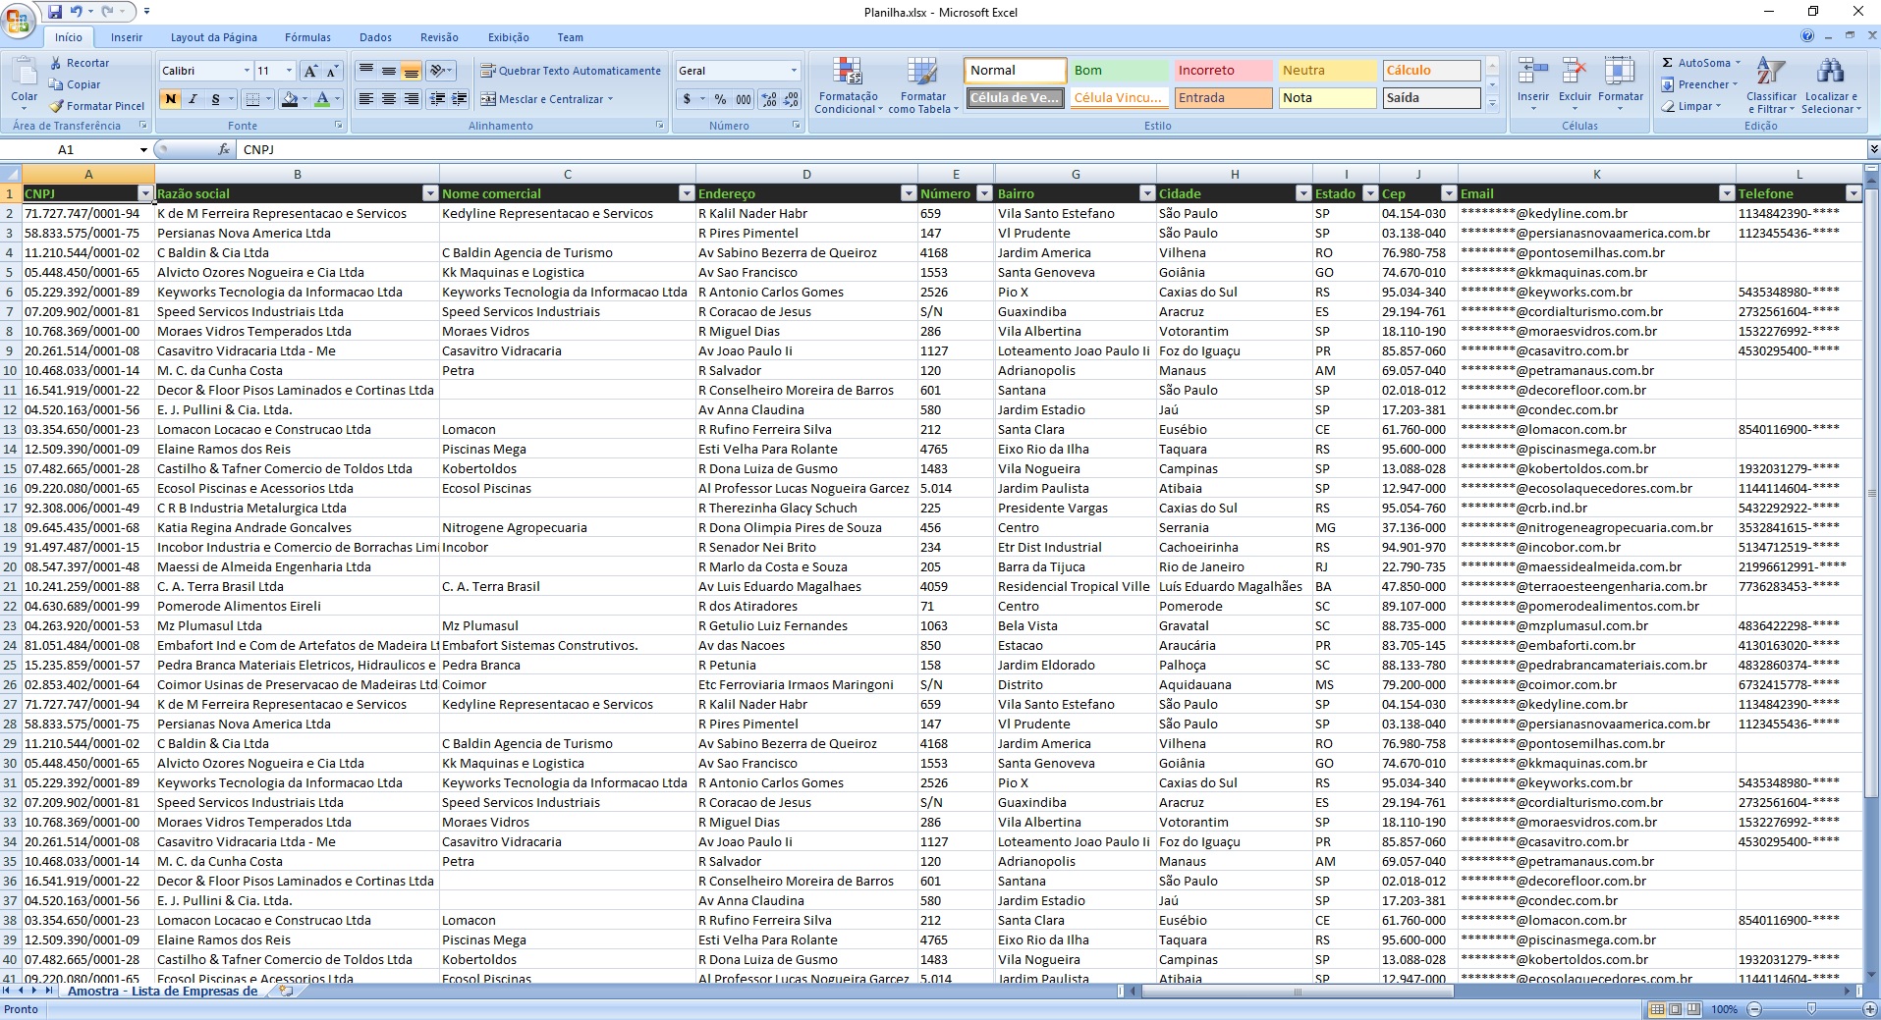Open Formatar como Tabela
Screen dimensions: 1881x1020
click(x=922, y=85)
